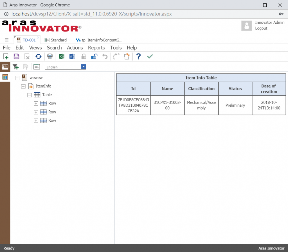The width and height of the screenshot is (288, 252).
Task: Click the Promote curved arrow icon
Action: [x=116, y=57]
